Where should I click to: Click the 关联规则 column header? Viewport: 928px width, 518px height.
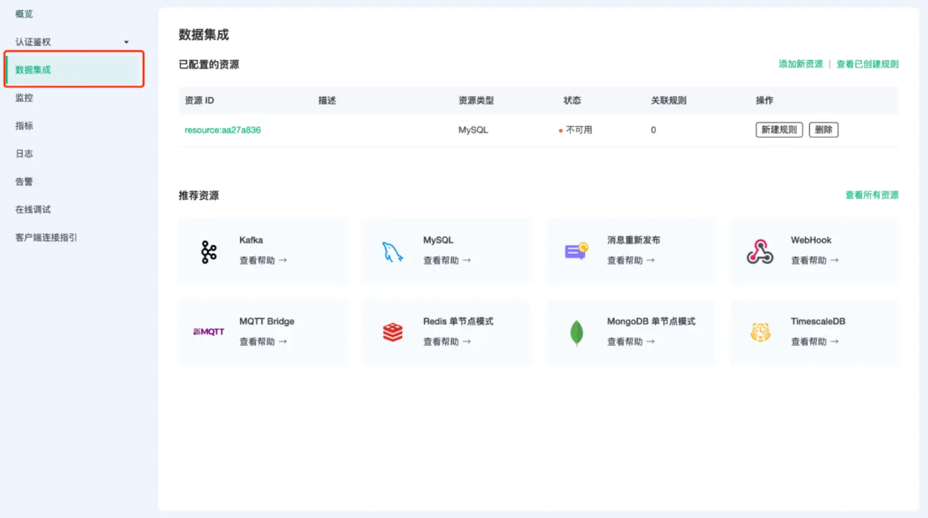(669, 101)
